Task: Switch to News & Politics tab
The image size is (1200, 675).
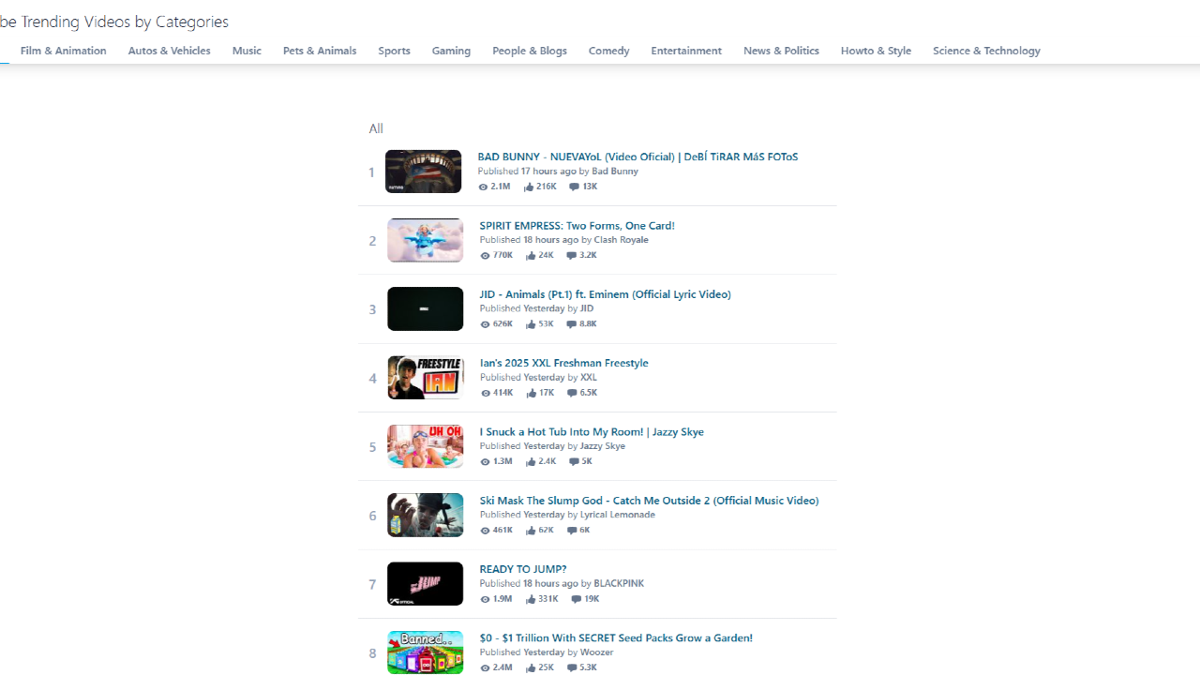Action: coord(781,51)
